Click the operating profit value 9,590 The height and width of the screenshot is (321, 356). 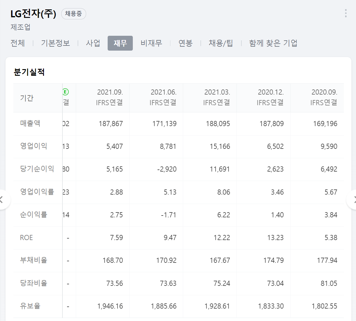[x=329, y=146]
